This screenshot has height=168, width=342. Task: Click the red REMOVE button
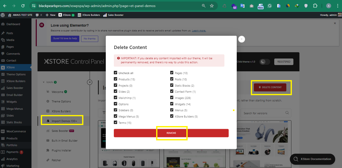click(x=171, y=133)
